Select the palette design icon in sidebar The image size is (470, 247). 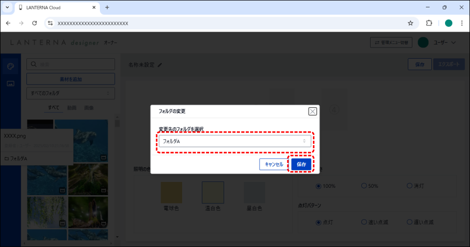tap(10, 67)
